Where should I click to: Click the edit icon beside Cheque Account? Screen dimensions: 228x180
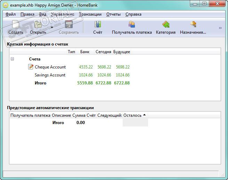(x=31, y=67)
